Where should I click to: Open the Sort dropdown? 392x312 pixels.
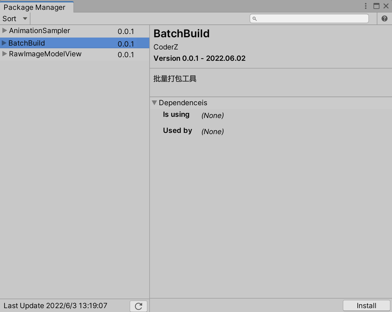click(x=14, y=18)
